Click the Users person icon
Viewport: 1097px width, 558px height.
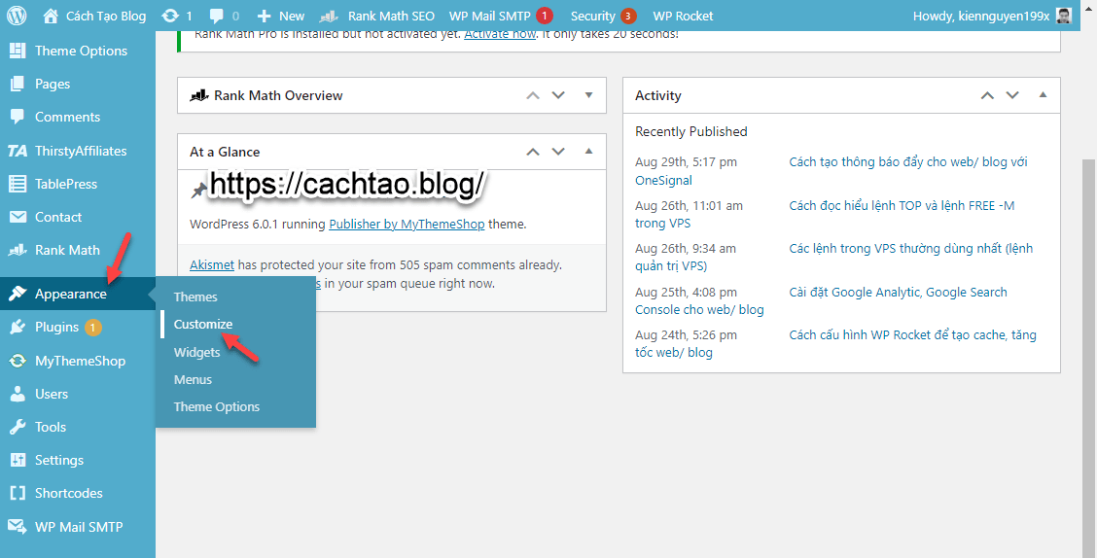(18, 394)
